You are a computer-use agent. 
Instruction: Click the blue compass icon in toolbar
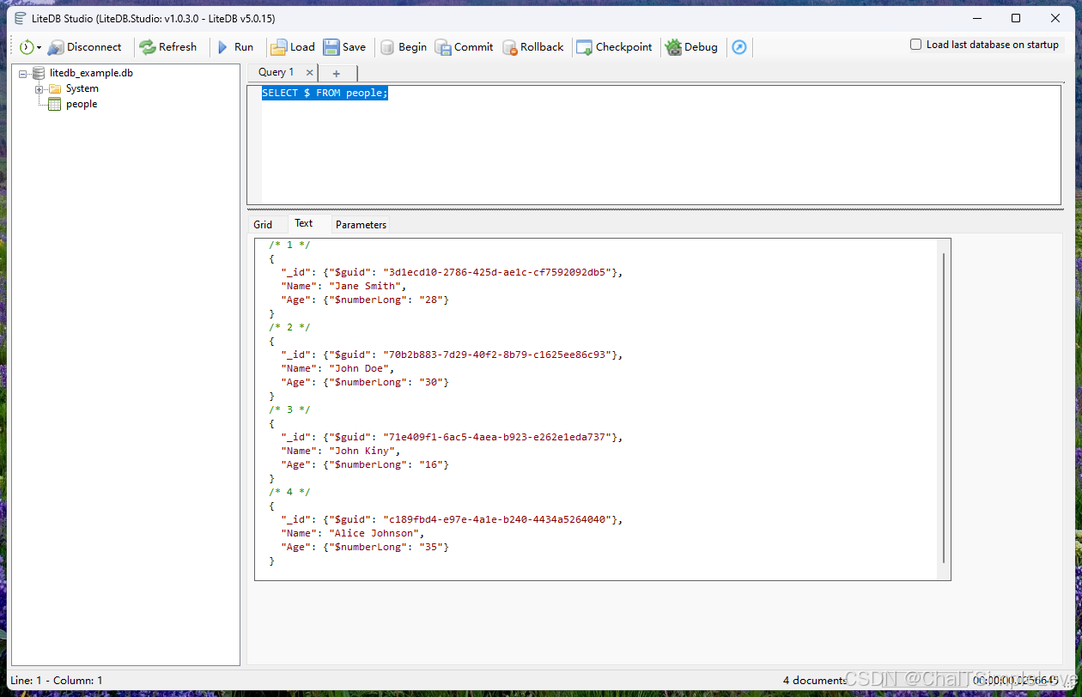coord(739,47)
